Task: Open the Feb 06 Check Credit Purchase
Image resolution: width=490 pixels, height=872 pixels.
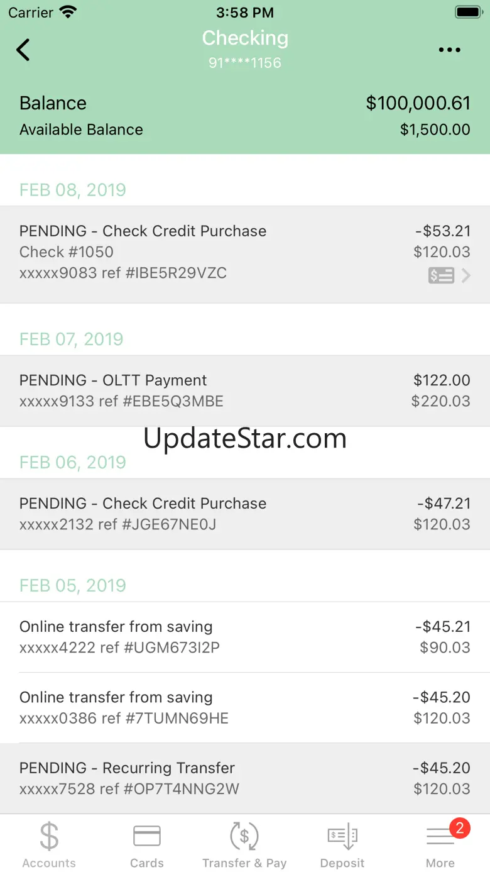Action: pos(245,514)
